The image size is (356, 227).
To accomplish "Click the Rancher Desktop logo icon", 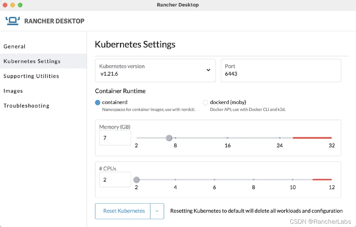I will pos(13,21).
